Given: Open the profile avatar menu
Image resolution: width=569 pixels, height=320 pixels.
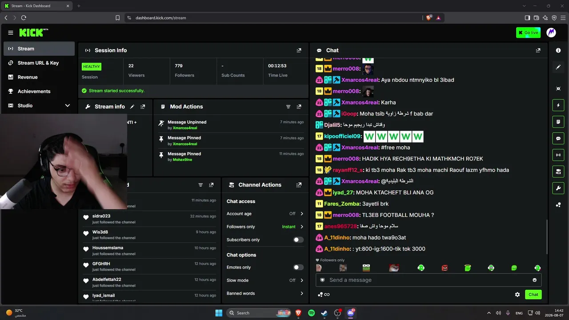Looking at the screenshot, I should click(x=551, y=32).
